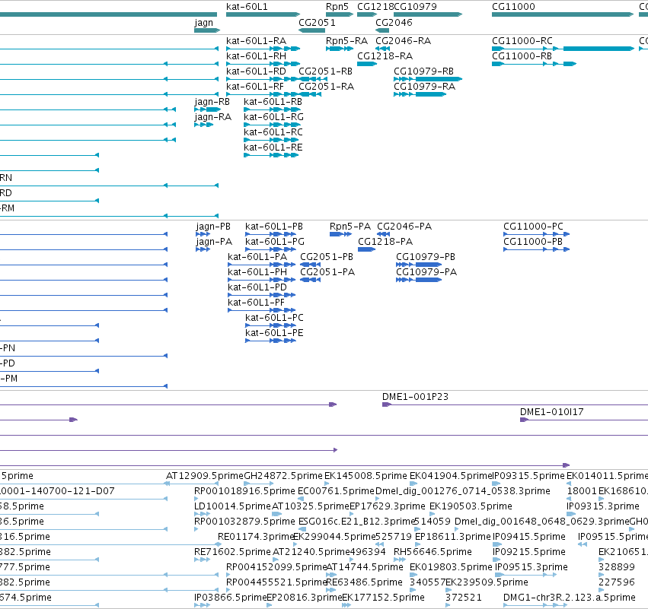Select transcript kat-60L1-RF
The image size is (648, 609).
point(255,87)
